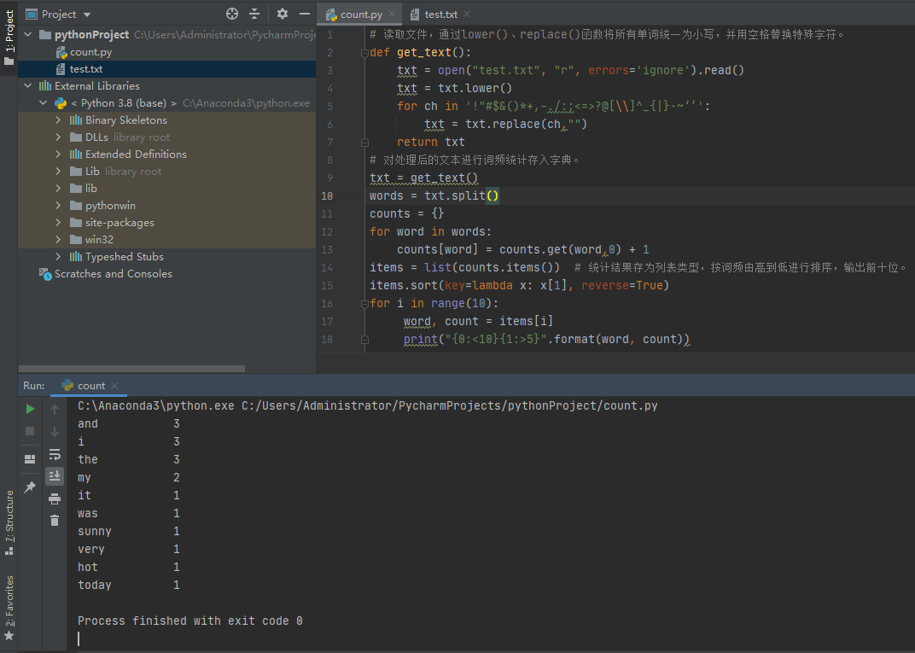Toggle scroll to end in Run console
The height and width of the screenshot is (653, 915).
(55, 476)
